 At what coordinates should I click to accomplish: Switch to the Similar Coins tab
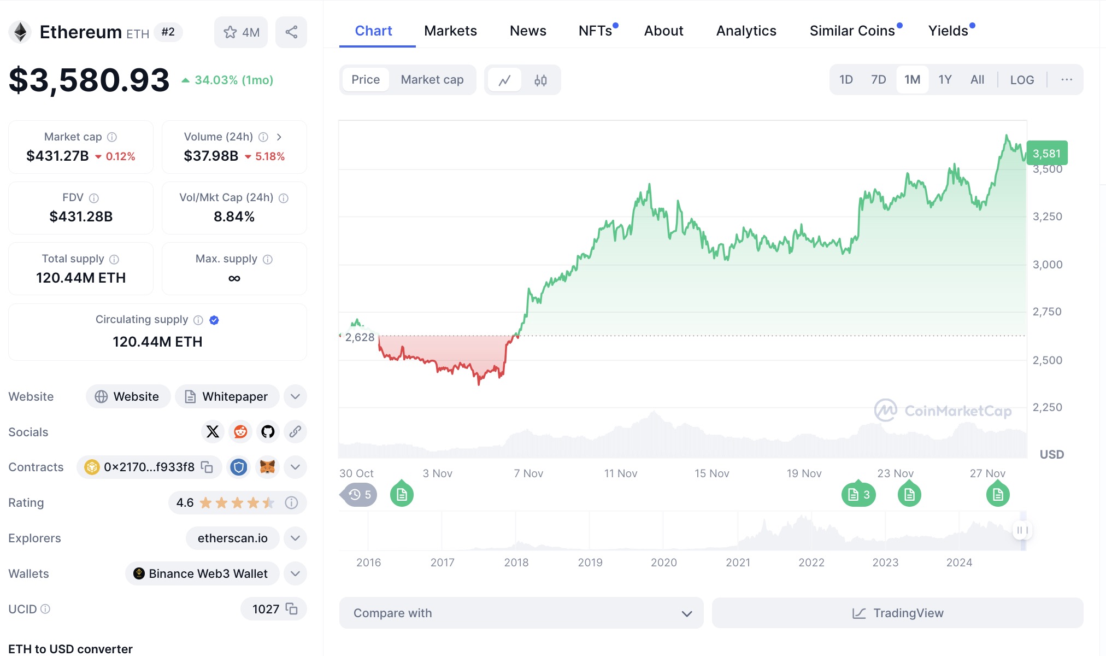point(852,31)
